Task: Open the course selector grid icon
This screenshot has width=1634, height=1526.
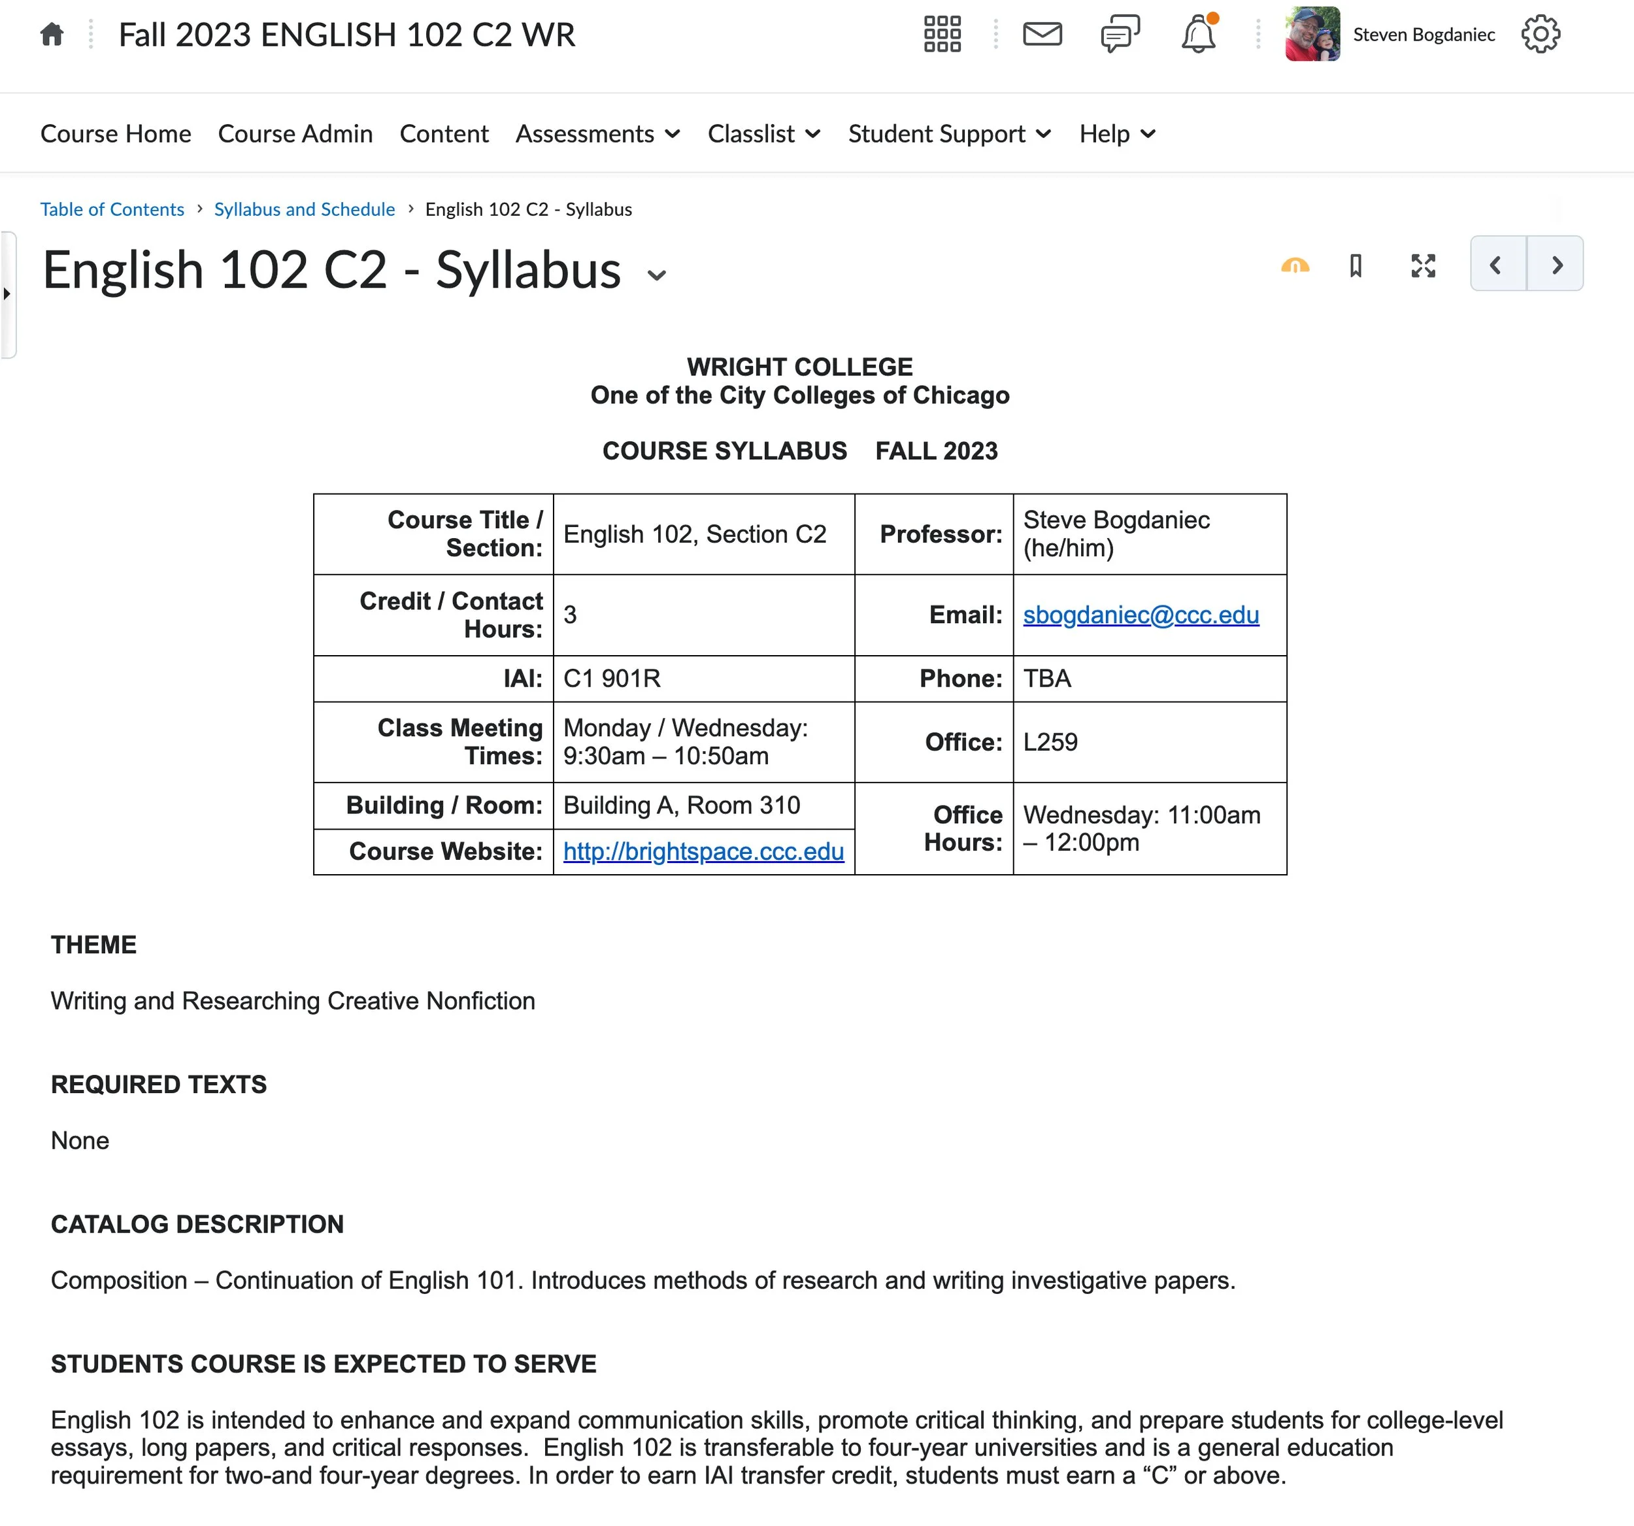Action: click(942, 35)
